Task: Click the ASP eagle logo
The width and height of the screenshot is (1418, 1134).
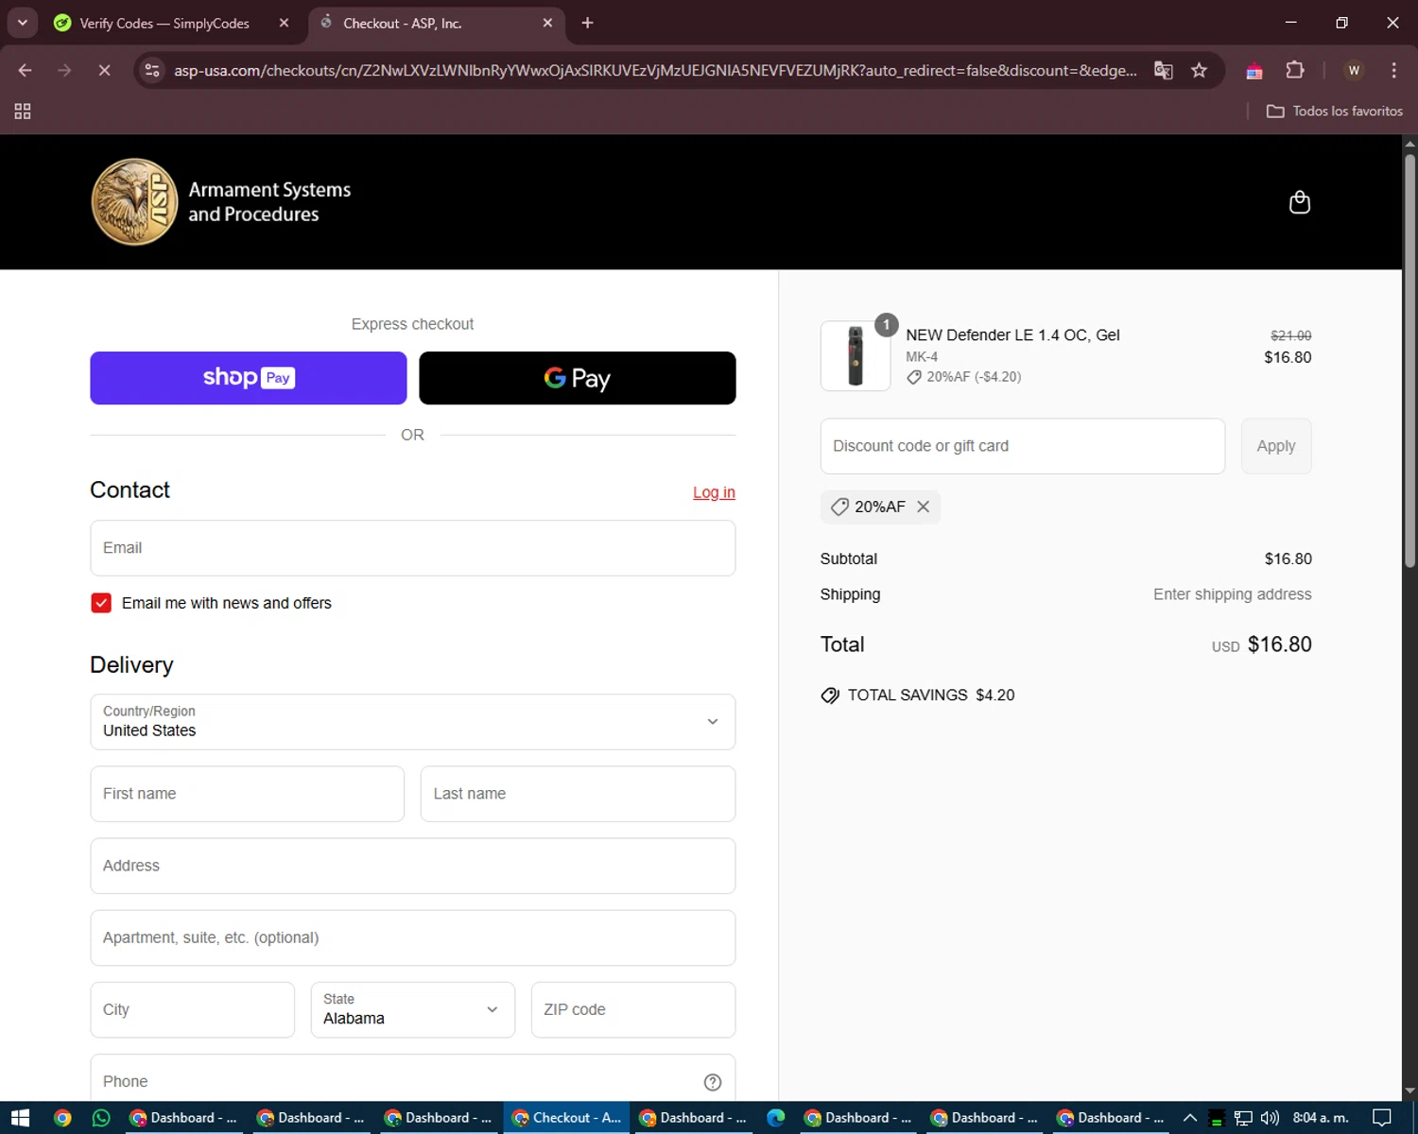Action: (134, 202)
